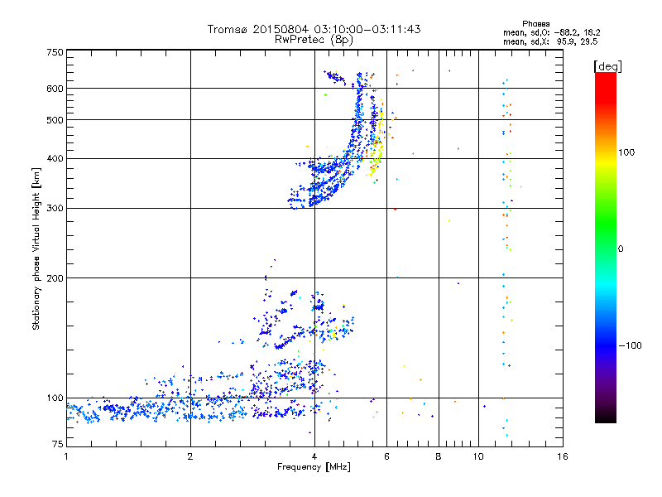Click the colorbar '100' tick label
Viewport: 662px width, 497px height.
[626, 152]
